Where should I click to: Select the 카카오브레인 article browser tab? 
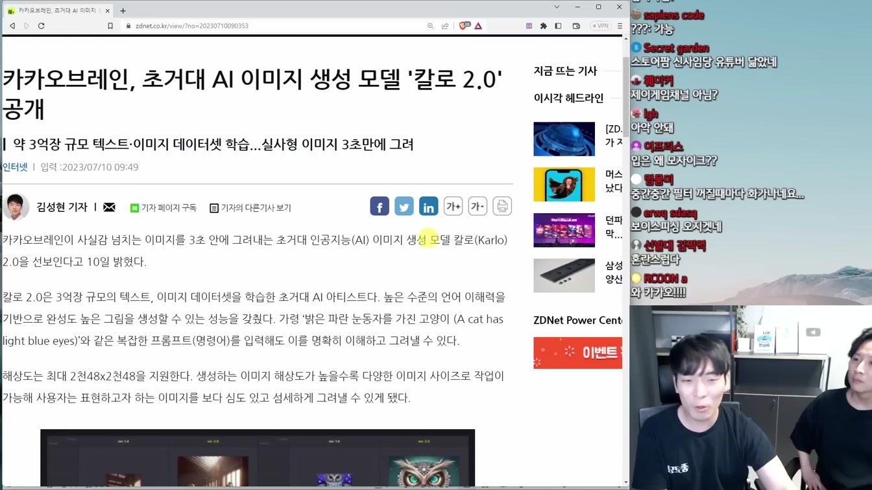(x=58, y=10)
